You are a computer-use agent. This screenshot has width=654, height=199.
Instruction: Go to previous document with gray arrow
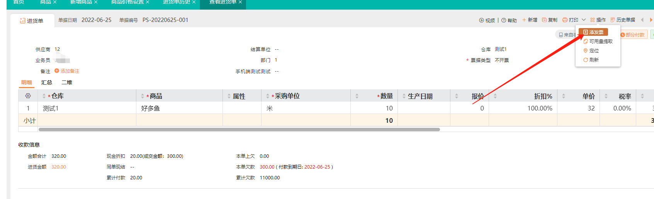(642, 20)
